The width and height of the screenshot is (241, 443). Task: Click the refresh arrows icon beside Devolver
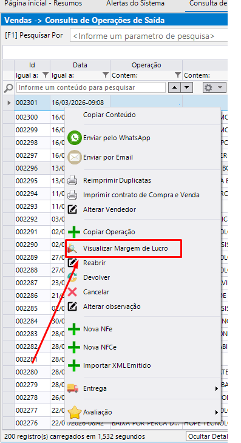tap(73, 277)
